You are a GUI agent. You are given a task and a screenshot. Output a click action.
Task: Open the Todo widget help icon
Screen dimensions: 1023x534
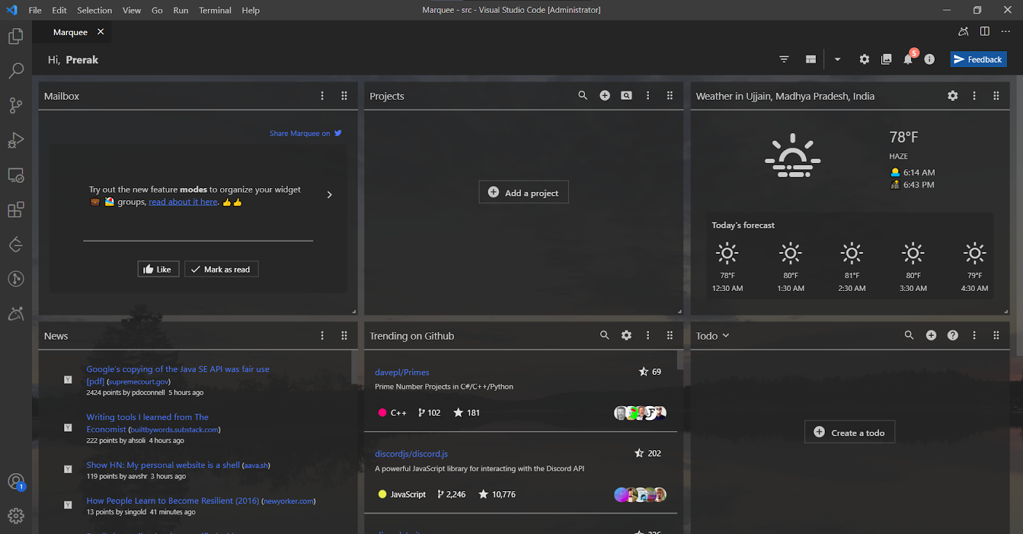[953, 335]
